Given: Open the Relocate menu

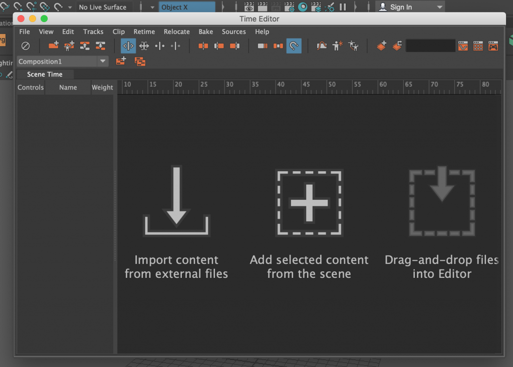Looking at the screenshot, I should 177,32.
